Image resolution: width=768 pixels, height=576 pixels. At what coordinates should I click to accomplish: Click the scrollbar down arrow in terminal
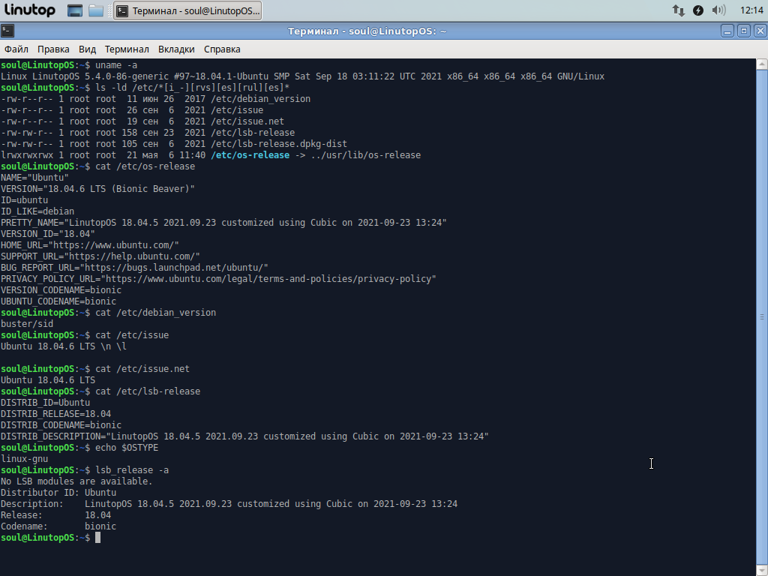point(762,570)
